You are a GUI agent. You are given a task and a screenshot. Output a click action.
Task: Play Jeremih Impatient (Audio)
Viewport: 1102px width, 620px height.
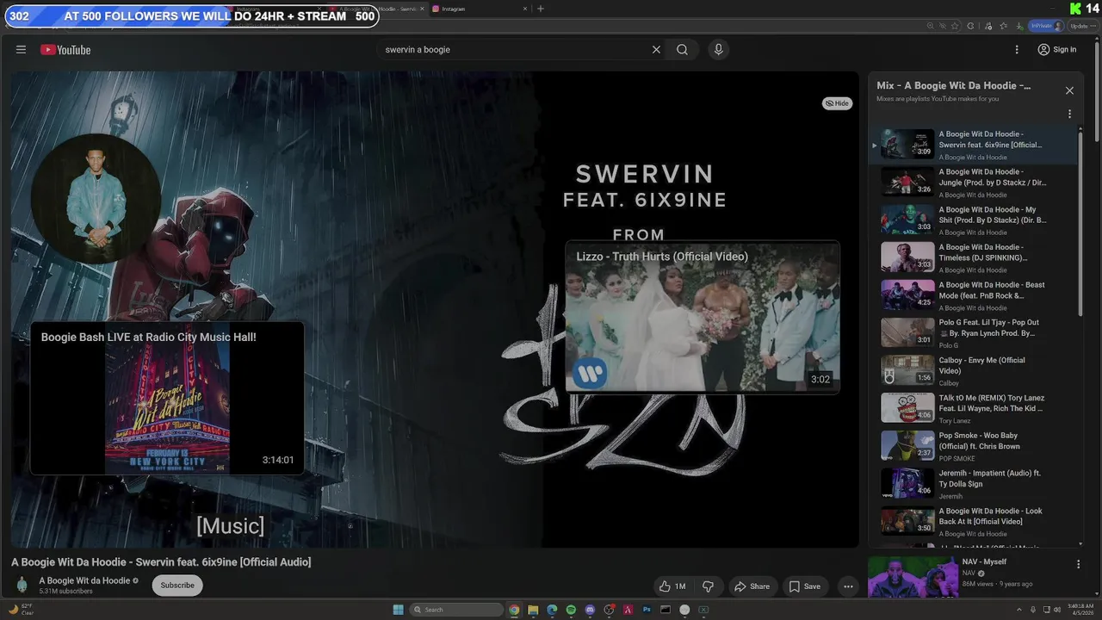point(973,484)
